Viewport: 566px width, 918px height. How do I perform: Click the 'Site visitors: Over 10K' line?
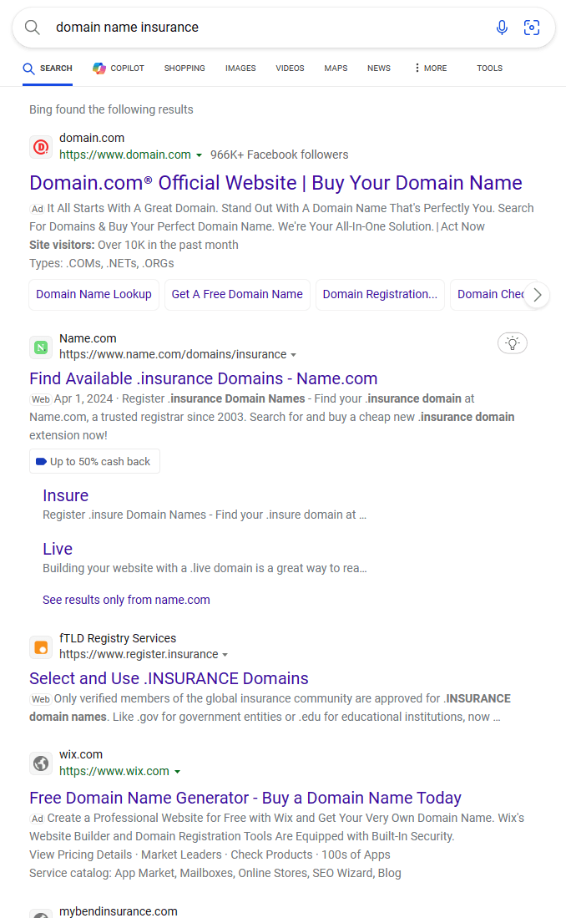pyautogui.click(x=134, y=246)
